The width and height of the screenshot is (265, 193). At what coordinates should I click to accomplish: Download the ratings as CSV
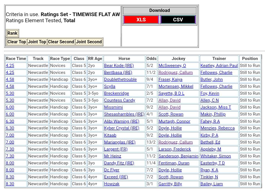pos(178,20)
